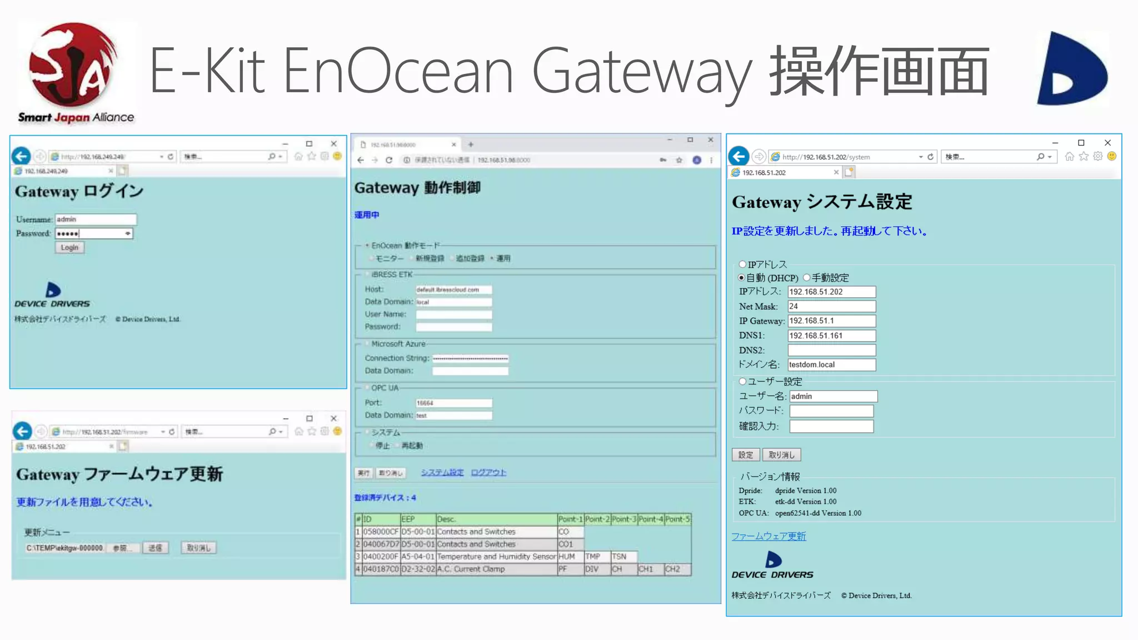The image size is (1138, 640).
Task: Click the refresh icon in system settings address bar
Action: click(x=931, y=157)
